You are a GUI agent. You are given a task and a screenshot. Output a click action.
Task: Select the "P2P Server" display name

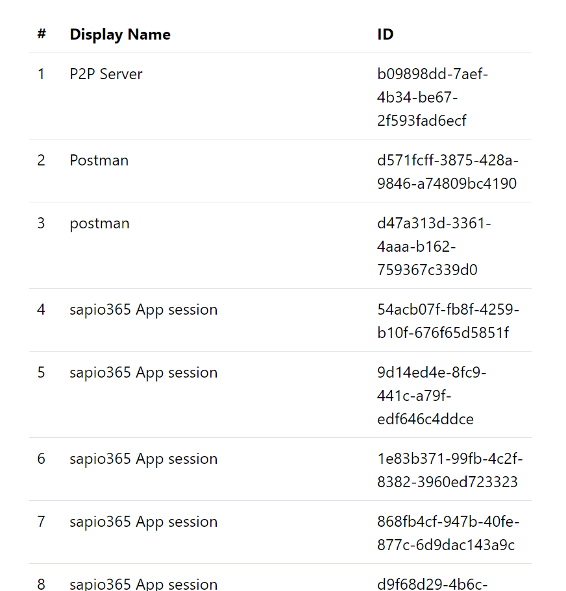click(x=106, y=74)
